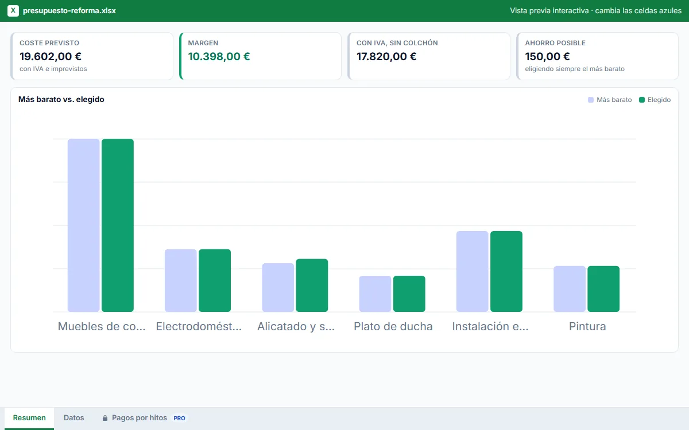Click the AHORRO POSIBLE heading
This screenshot has height=430, width=689.
555,43
